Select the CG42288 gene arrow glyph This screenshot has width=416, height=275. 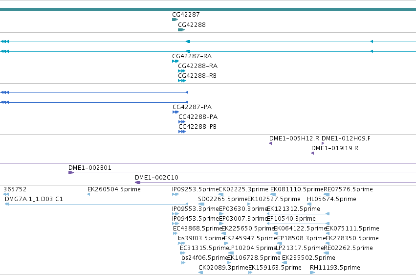click(181, 30)
